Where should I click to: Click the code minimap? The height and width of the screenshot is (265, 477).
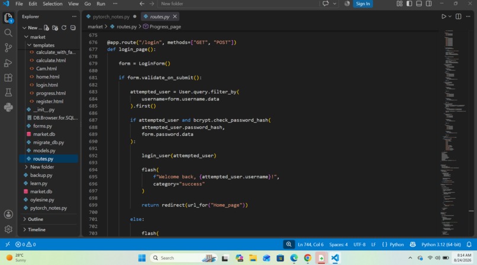pos(454,132)
